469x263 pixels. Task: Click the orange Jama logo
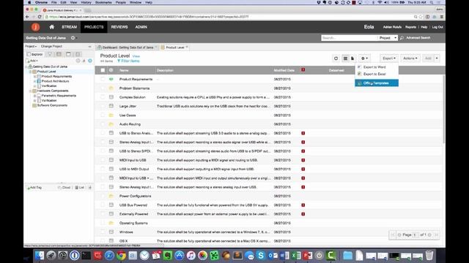[x=36, y=27]
